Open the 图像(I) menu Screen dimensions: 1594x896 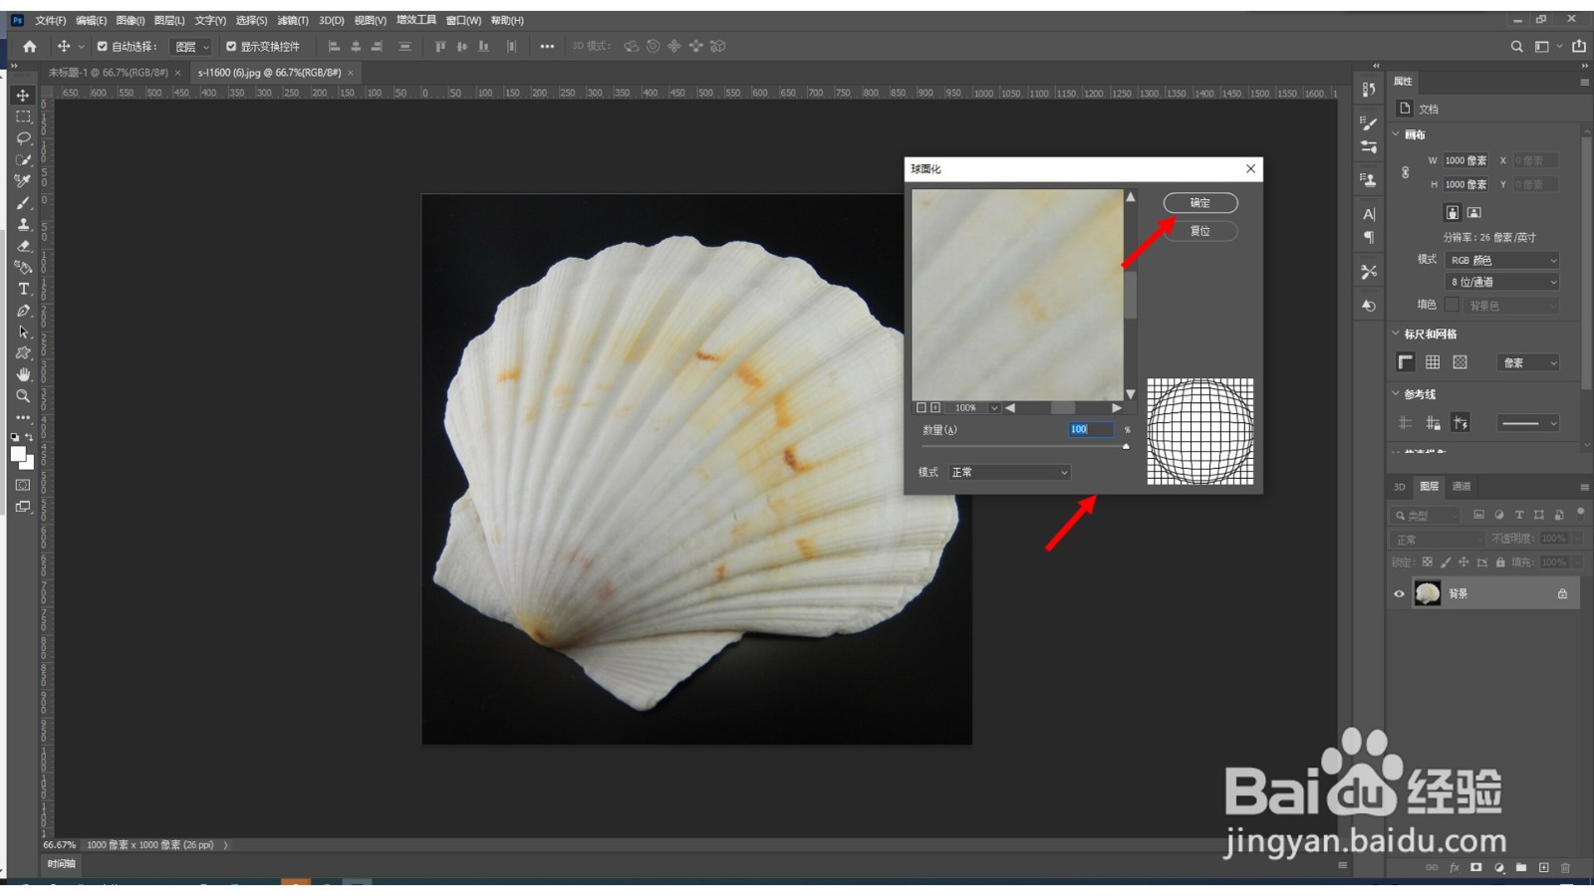131,20
